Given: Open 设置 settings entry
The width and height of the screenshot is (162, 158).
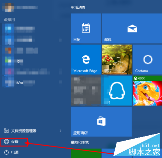Looking at the screenshot, I should coord(14,142).
